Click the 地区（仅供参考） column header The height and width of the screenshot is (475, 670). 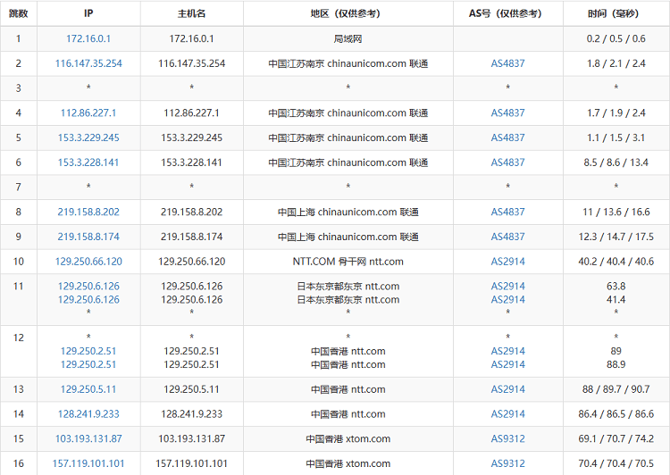pos(348,13)
